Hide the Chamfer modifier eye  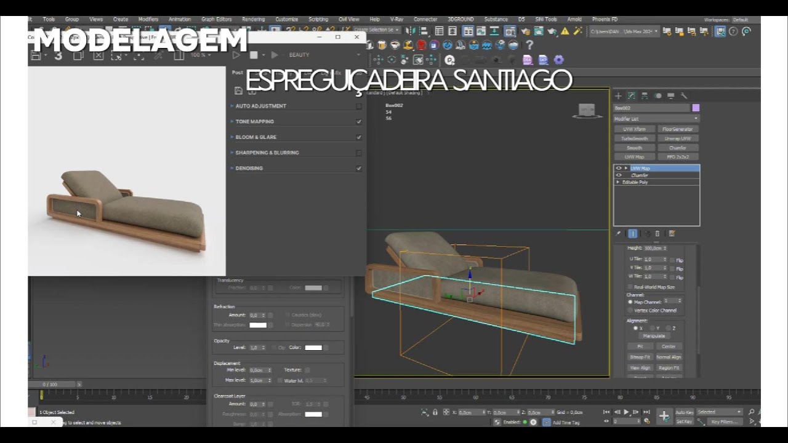coord(619,175)
